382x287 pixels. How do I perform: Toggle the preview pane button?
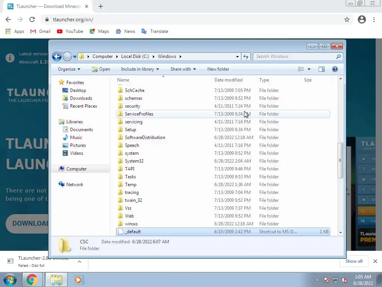click(x=322, y=69)
